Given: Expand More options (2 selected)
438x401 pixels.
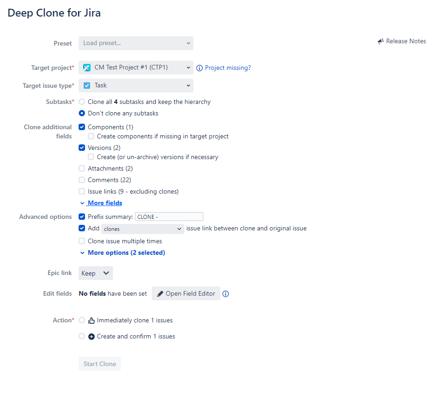Looking at the screenshot, I should tap(122, 252).
